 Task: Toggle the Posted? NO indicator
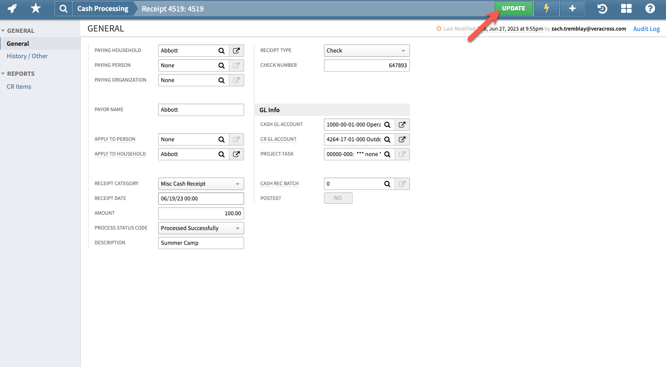338,198
